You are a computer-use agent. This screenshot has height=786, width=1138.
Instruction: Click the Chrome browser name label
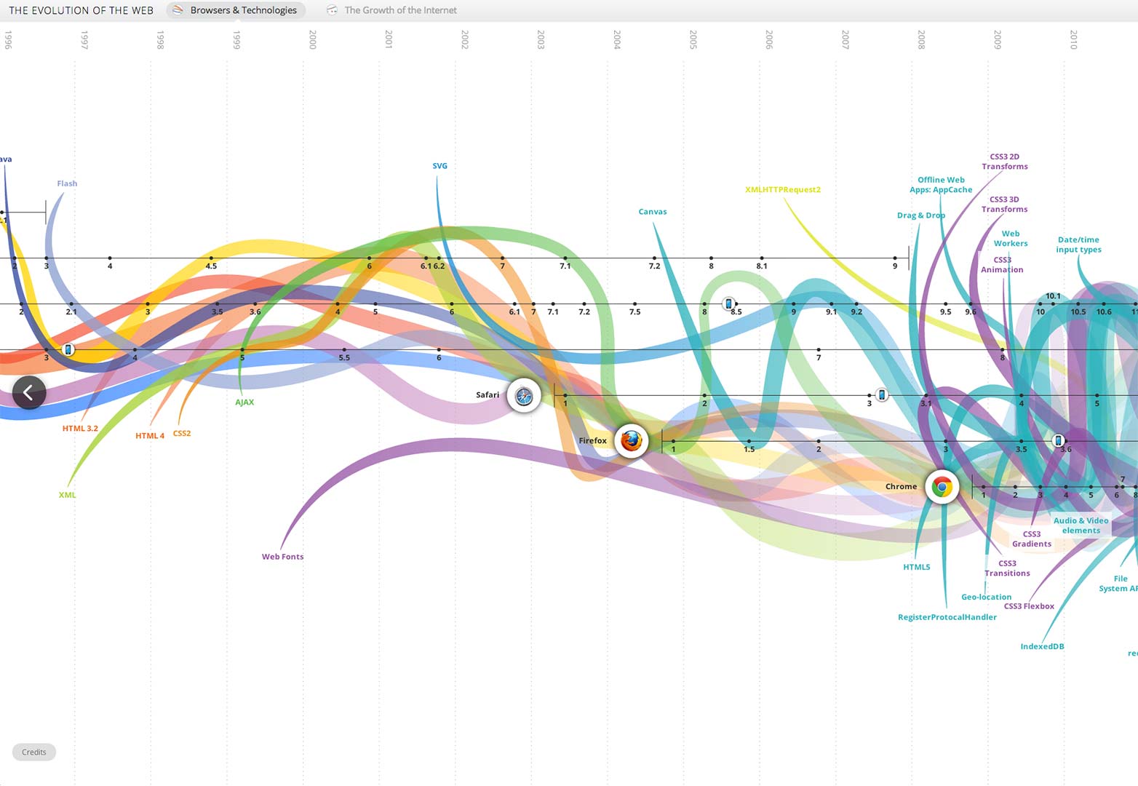[901, 486]
